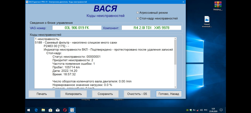Screen dimensions: 251x113
Task: Click the VAG номер field 03L 906 019 FK
Action: 77,28
